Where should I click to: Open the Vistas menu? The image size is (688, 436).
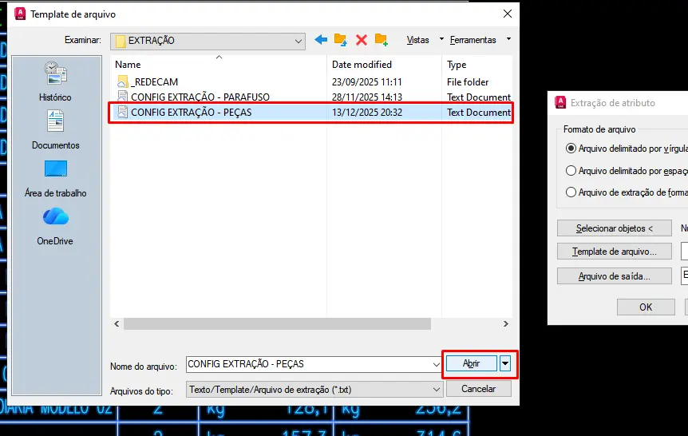click(x=417, y=40)
